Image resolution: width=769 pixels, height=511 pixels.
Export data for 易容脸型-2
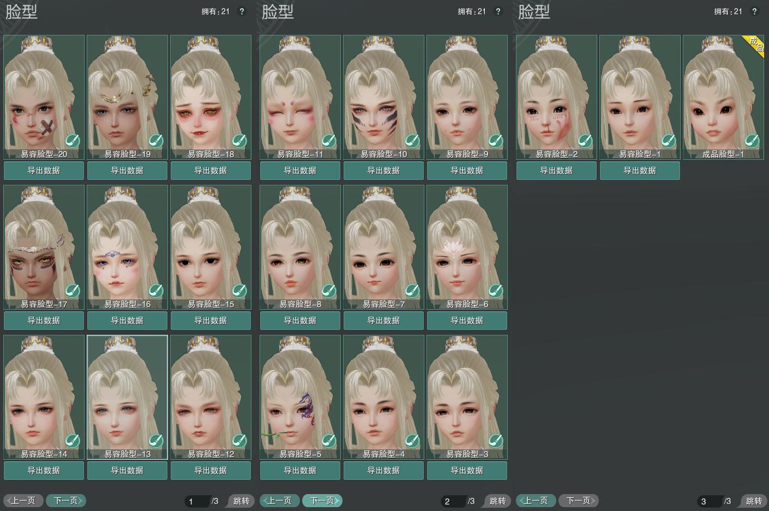click(557, 171)
